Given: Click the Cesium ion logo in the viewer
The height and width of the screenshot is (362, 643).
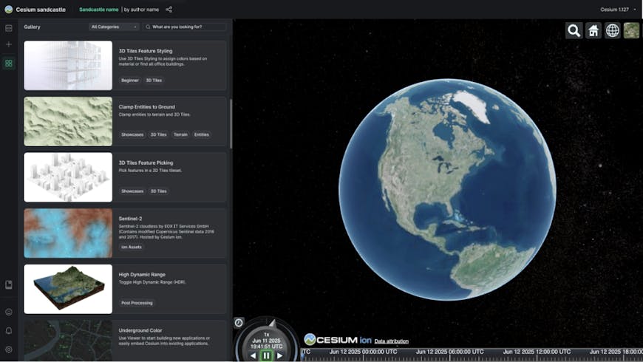Looking at the screenshot, I should pos(338,339).
